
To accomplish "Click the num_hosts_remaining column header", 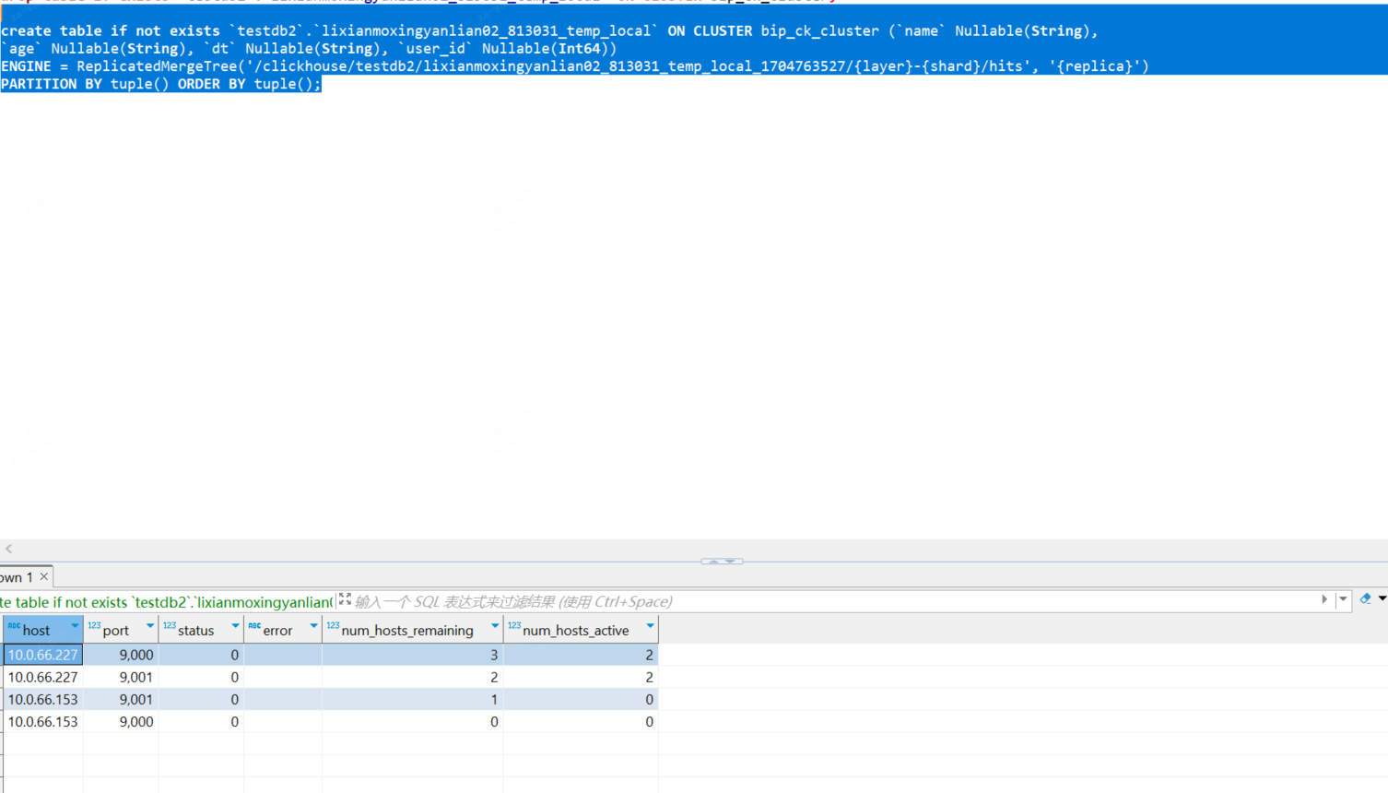I will coord(413,630).
